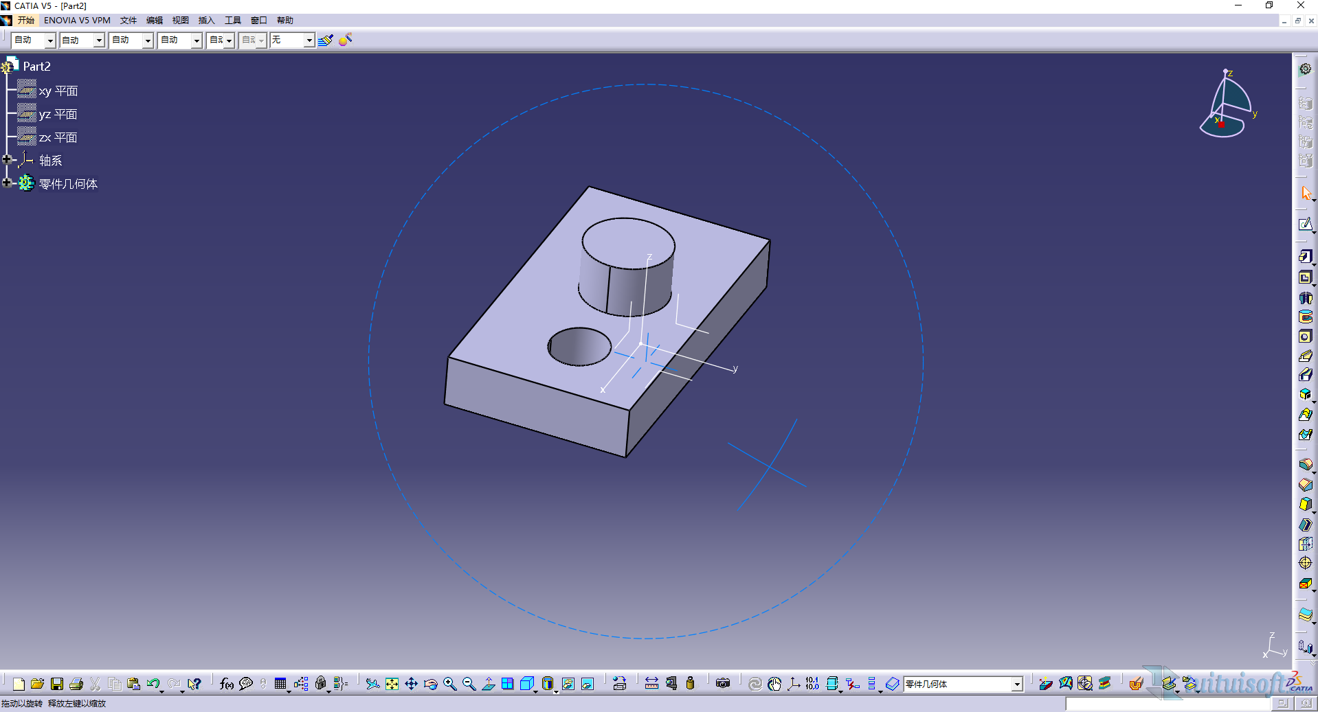
Task: Select the Rotate view tool
Action: [x=430, y=684]
